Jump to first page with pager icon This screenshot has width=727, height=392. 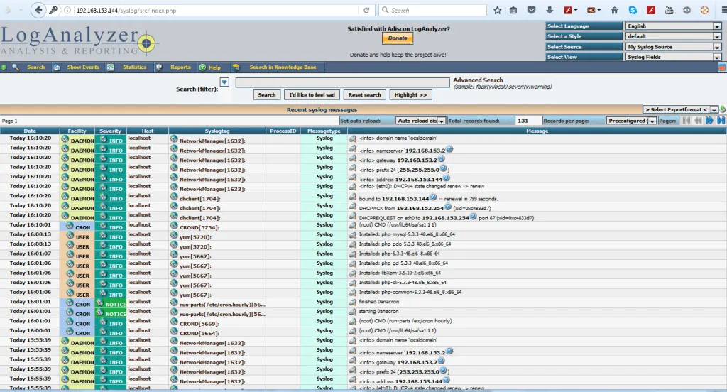[x=687, y=121]
